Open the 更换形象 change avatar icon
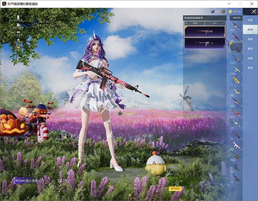 click(18, 18)
